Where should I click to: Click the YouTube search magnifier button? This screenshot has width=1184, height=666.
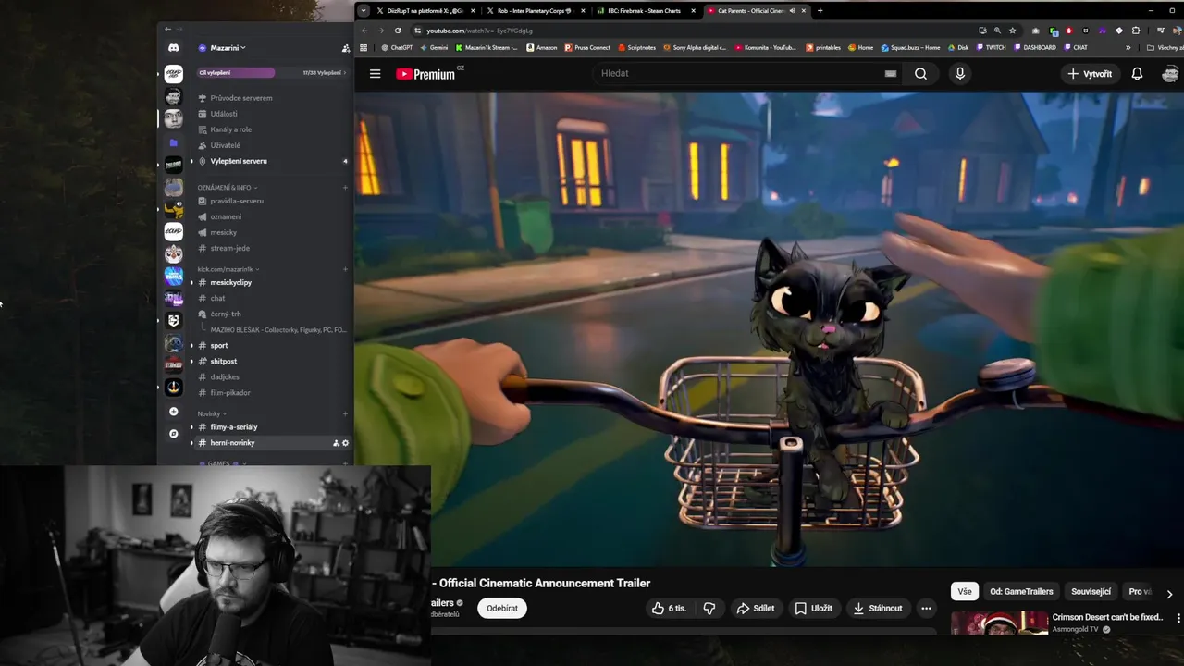tap(920, 74)
